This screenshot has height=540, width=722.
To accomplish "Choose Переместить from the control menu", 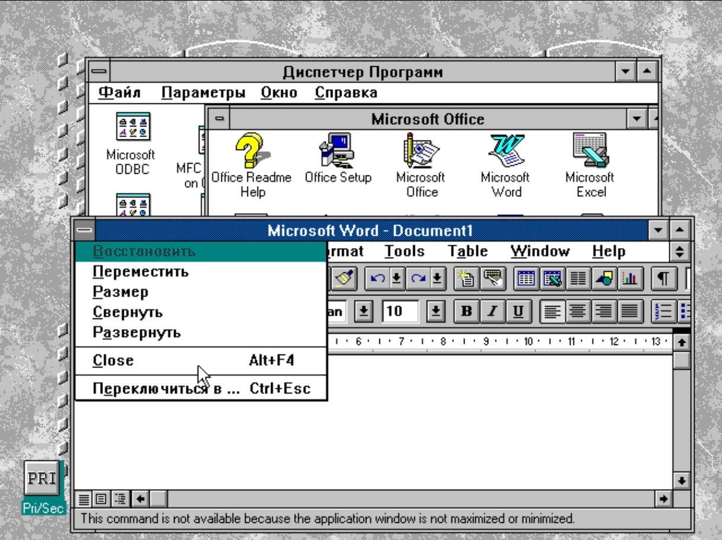I will 201,272.
